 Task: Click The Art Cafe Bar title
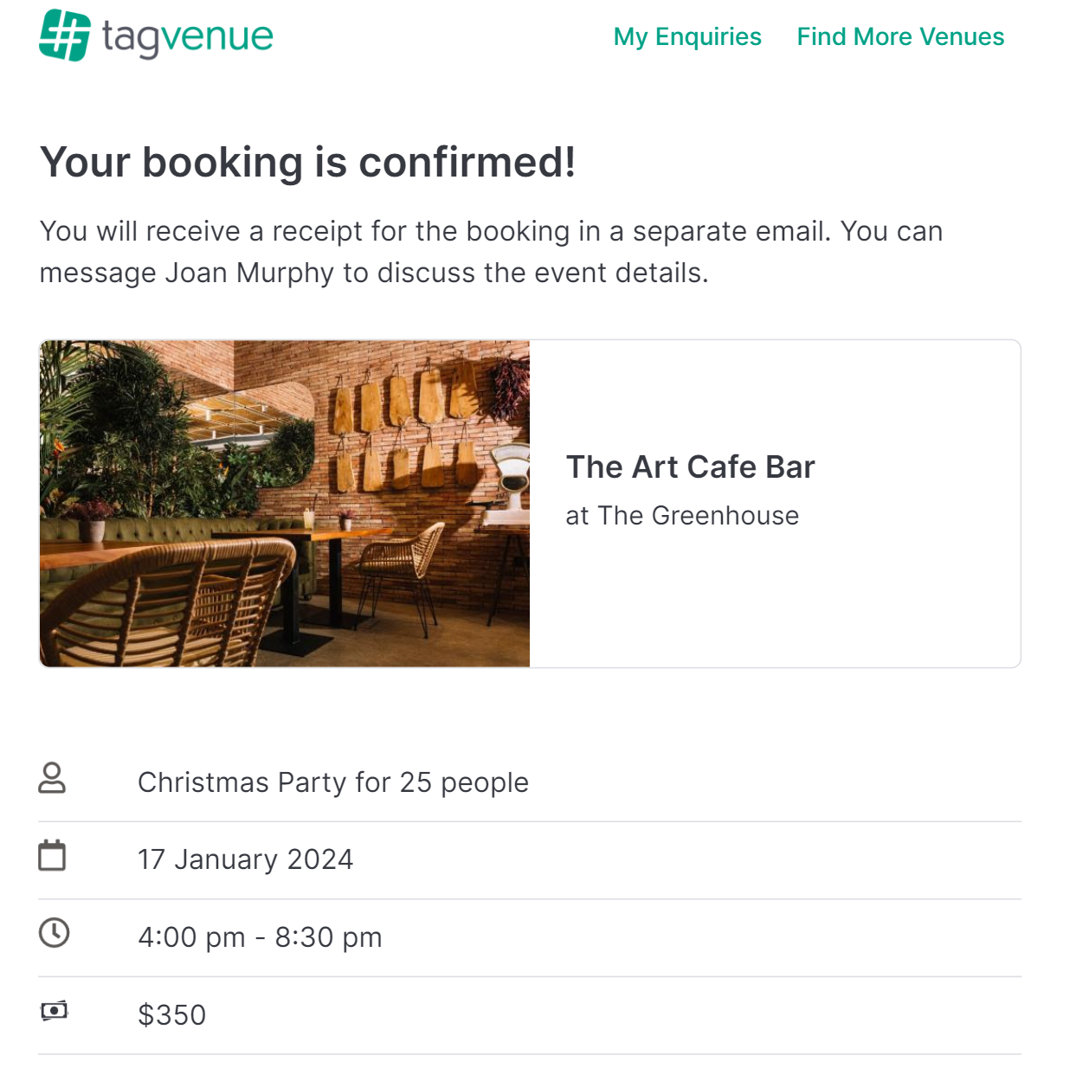click(x=691, y=467)
